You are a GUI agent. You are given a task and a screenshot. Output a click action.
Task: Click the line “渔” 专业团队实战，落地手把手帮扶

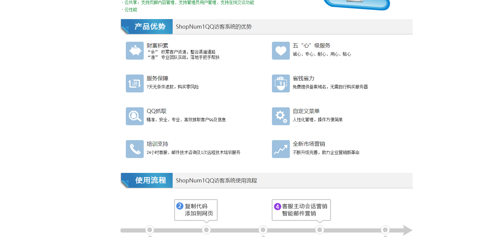[x=184, y=57]
